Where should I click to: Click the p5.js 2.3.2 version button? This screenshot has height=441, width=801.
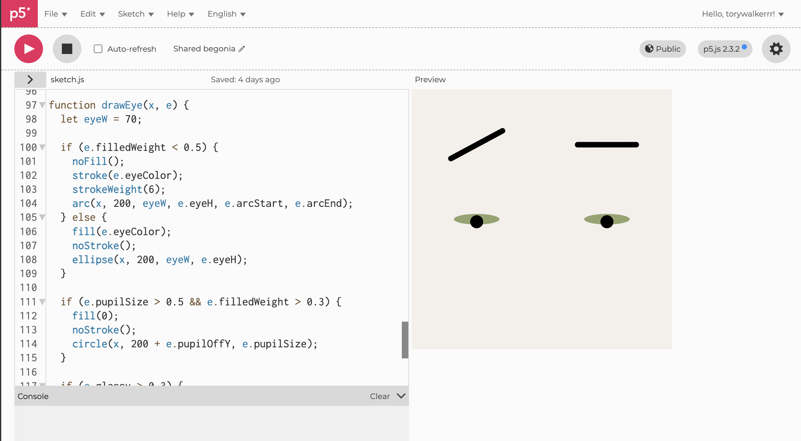click(725, 49)
